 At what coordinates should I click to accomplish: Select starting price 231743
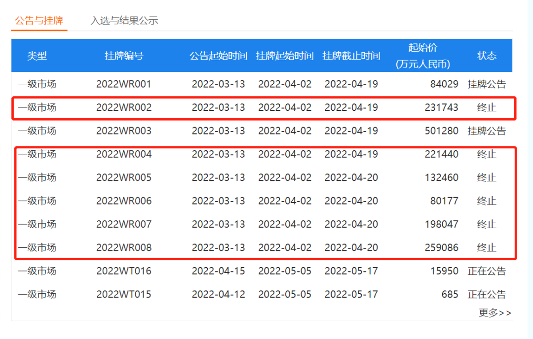click(x=442, y=107)
